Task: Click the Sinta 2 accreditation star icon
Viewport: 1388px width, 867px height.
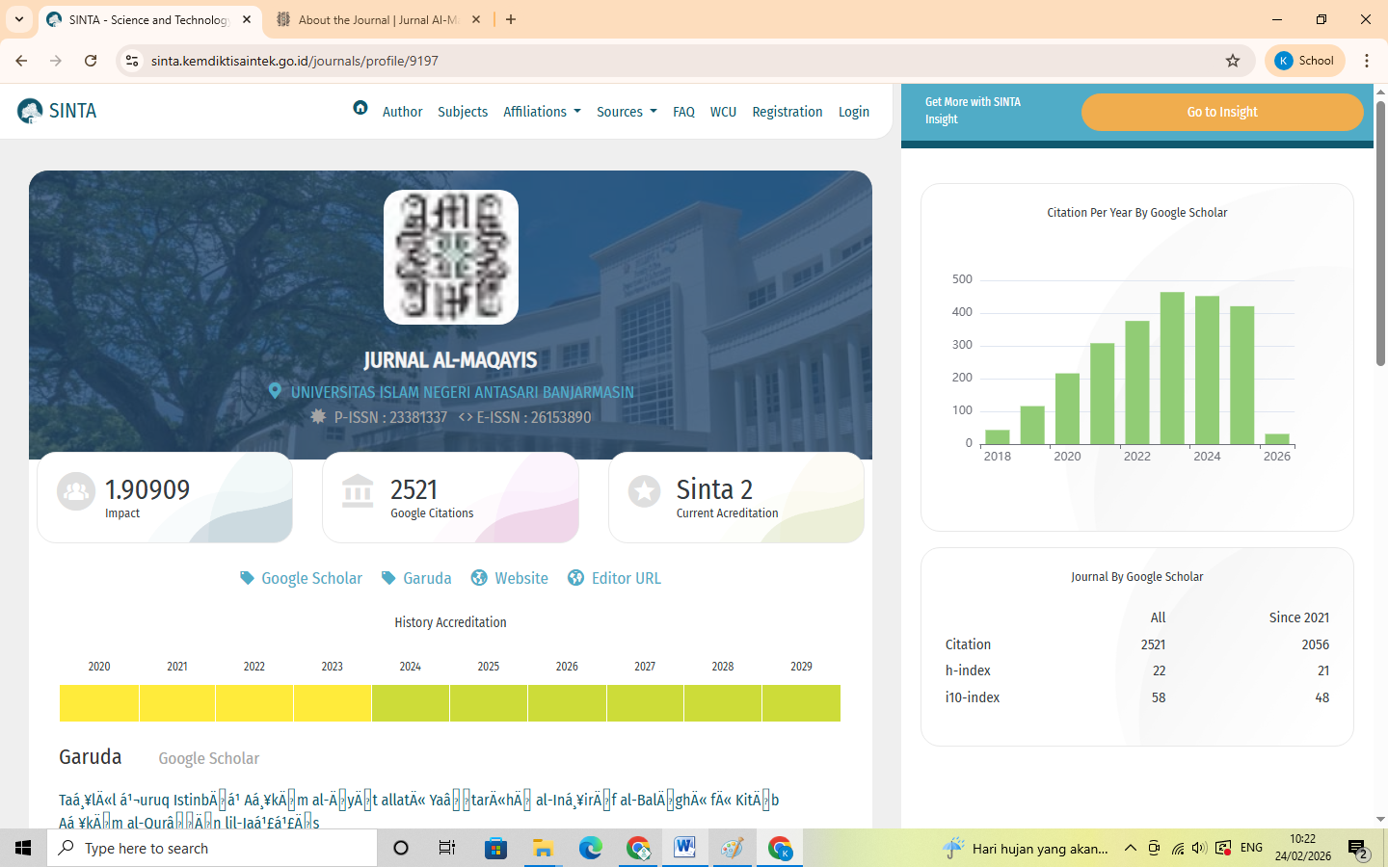Action: point(644,491)
